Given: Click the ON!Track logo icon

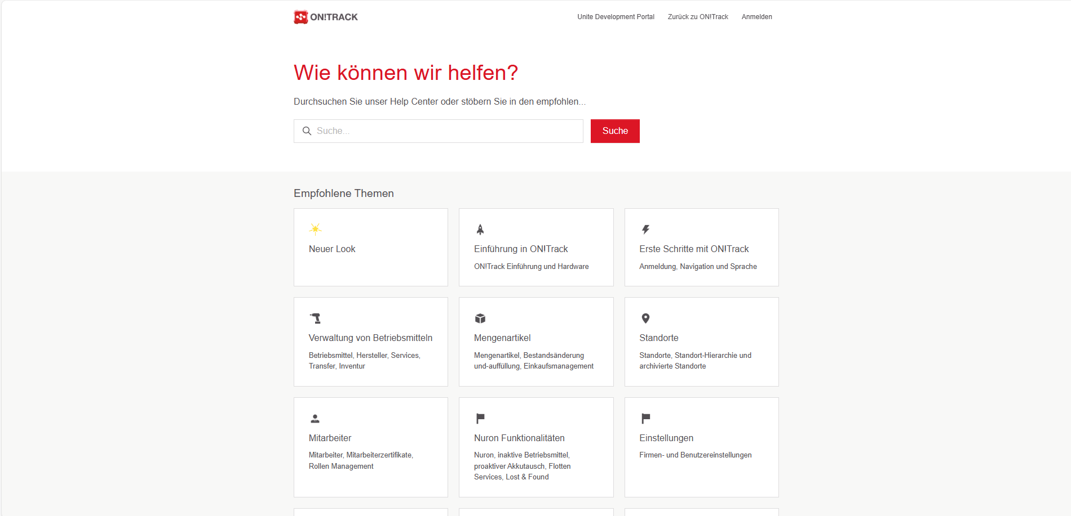Looking at the screenshot, I should 301,17.
